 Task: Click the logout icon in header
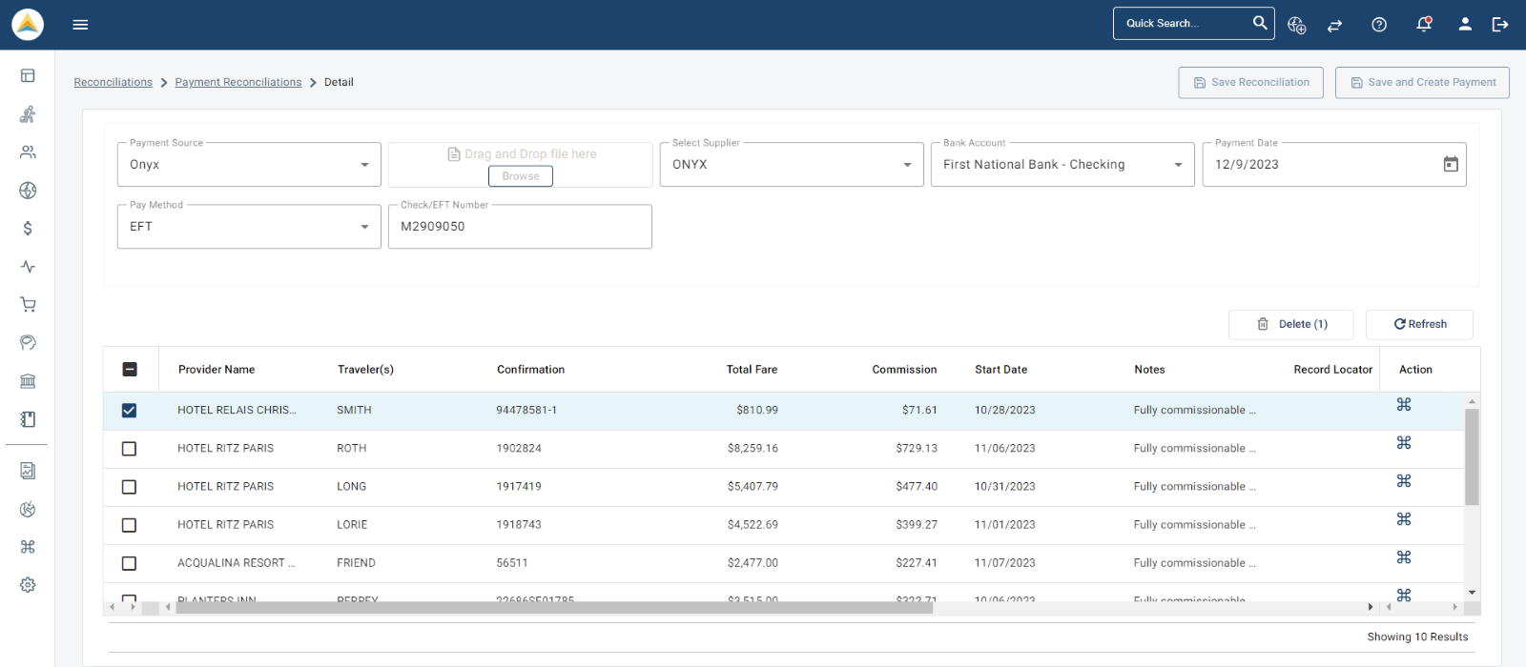coord(1500,25)
